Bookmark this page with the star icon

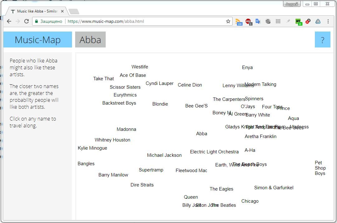coord(228,21)
